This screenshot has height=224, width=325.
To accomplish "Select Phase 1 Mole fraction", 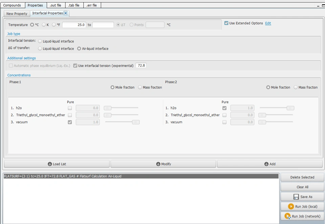I will [x=112, y=87].
